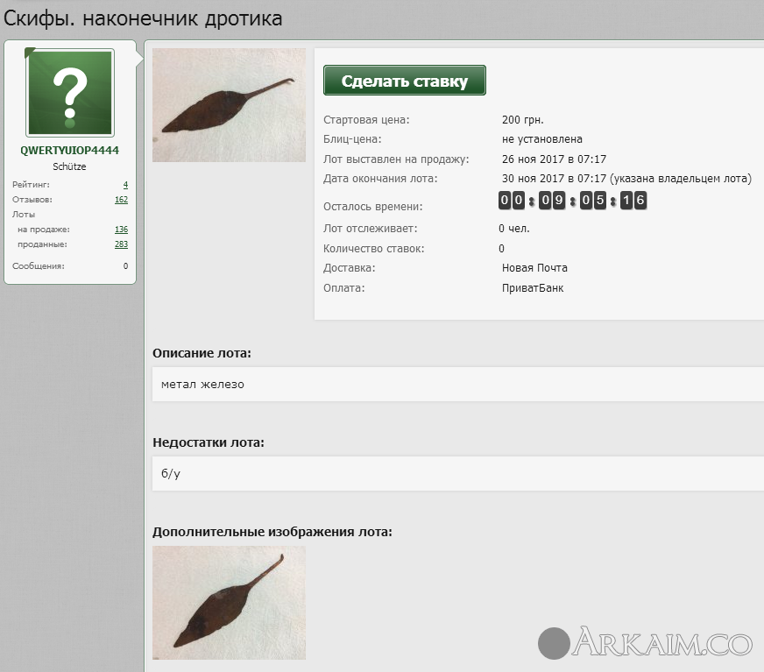Open the 283 sold lots
The image size is (764, 672).
[121, 244]
